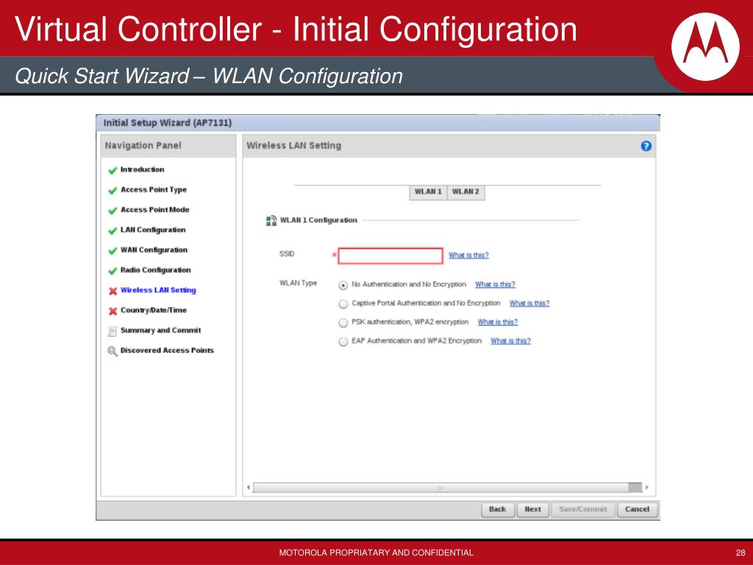
Task: Click the green checkmark beside LAN Configuration
Action: (113, 231)
